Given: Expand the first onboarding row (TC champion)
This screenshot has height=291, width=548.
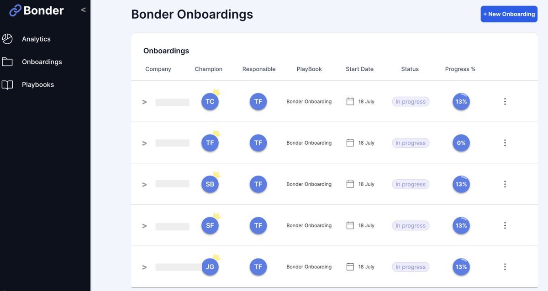Looking at the screenshot, I should pyautogui.click(x=144, y=102).
